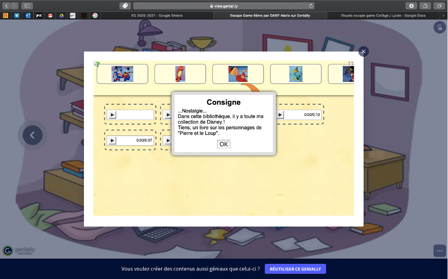
Task: Open the Google Drive pinned tab
Action: (62, 16)
